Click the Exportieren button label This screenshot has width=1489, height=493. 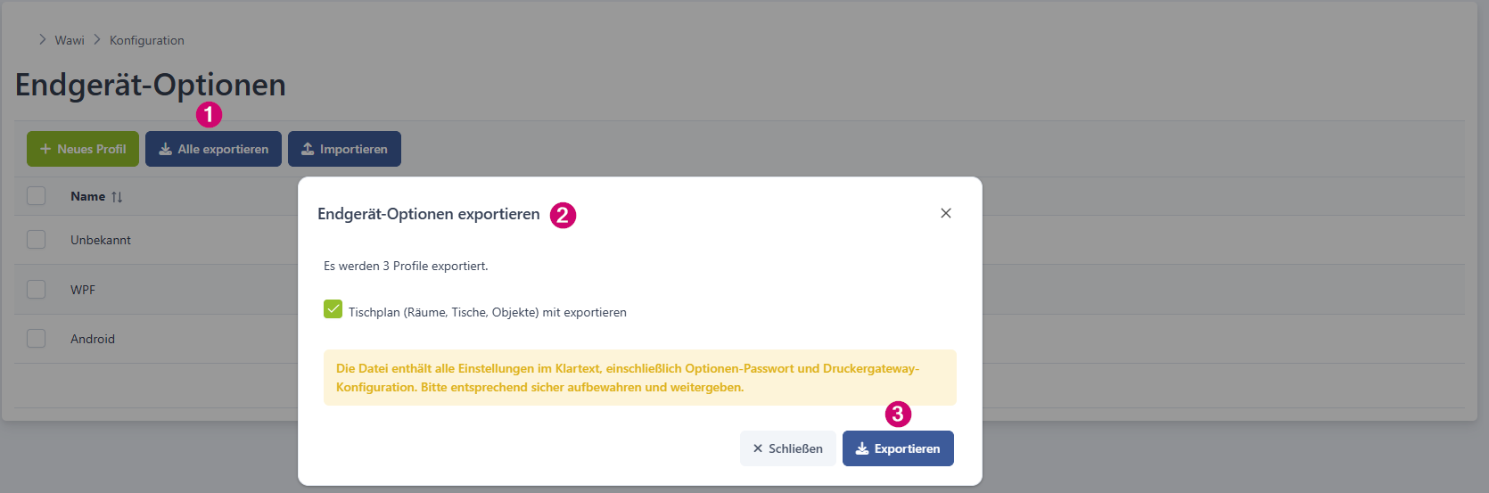tap(907, 448)
